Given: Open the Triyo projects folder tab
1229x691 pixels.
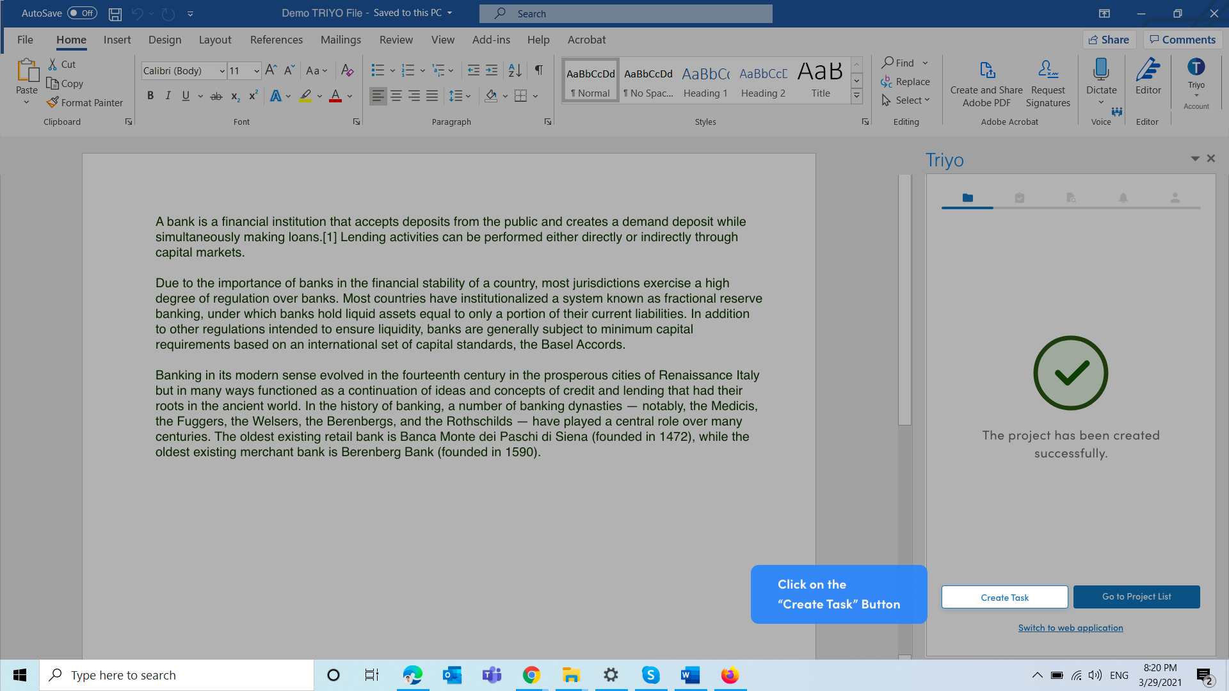Looking at the screenshot, I should [x=967, y=198].
